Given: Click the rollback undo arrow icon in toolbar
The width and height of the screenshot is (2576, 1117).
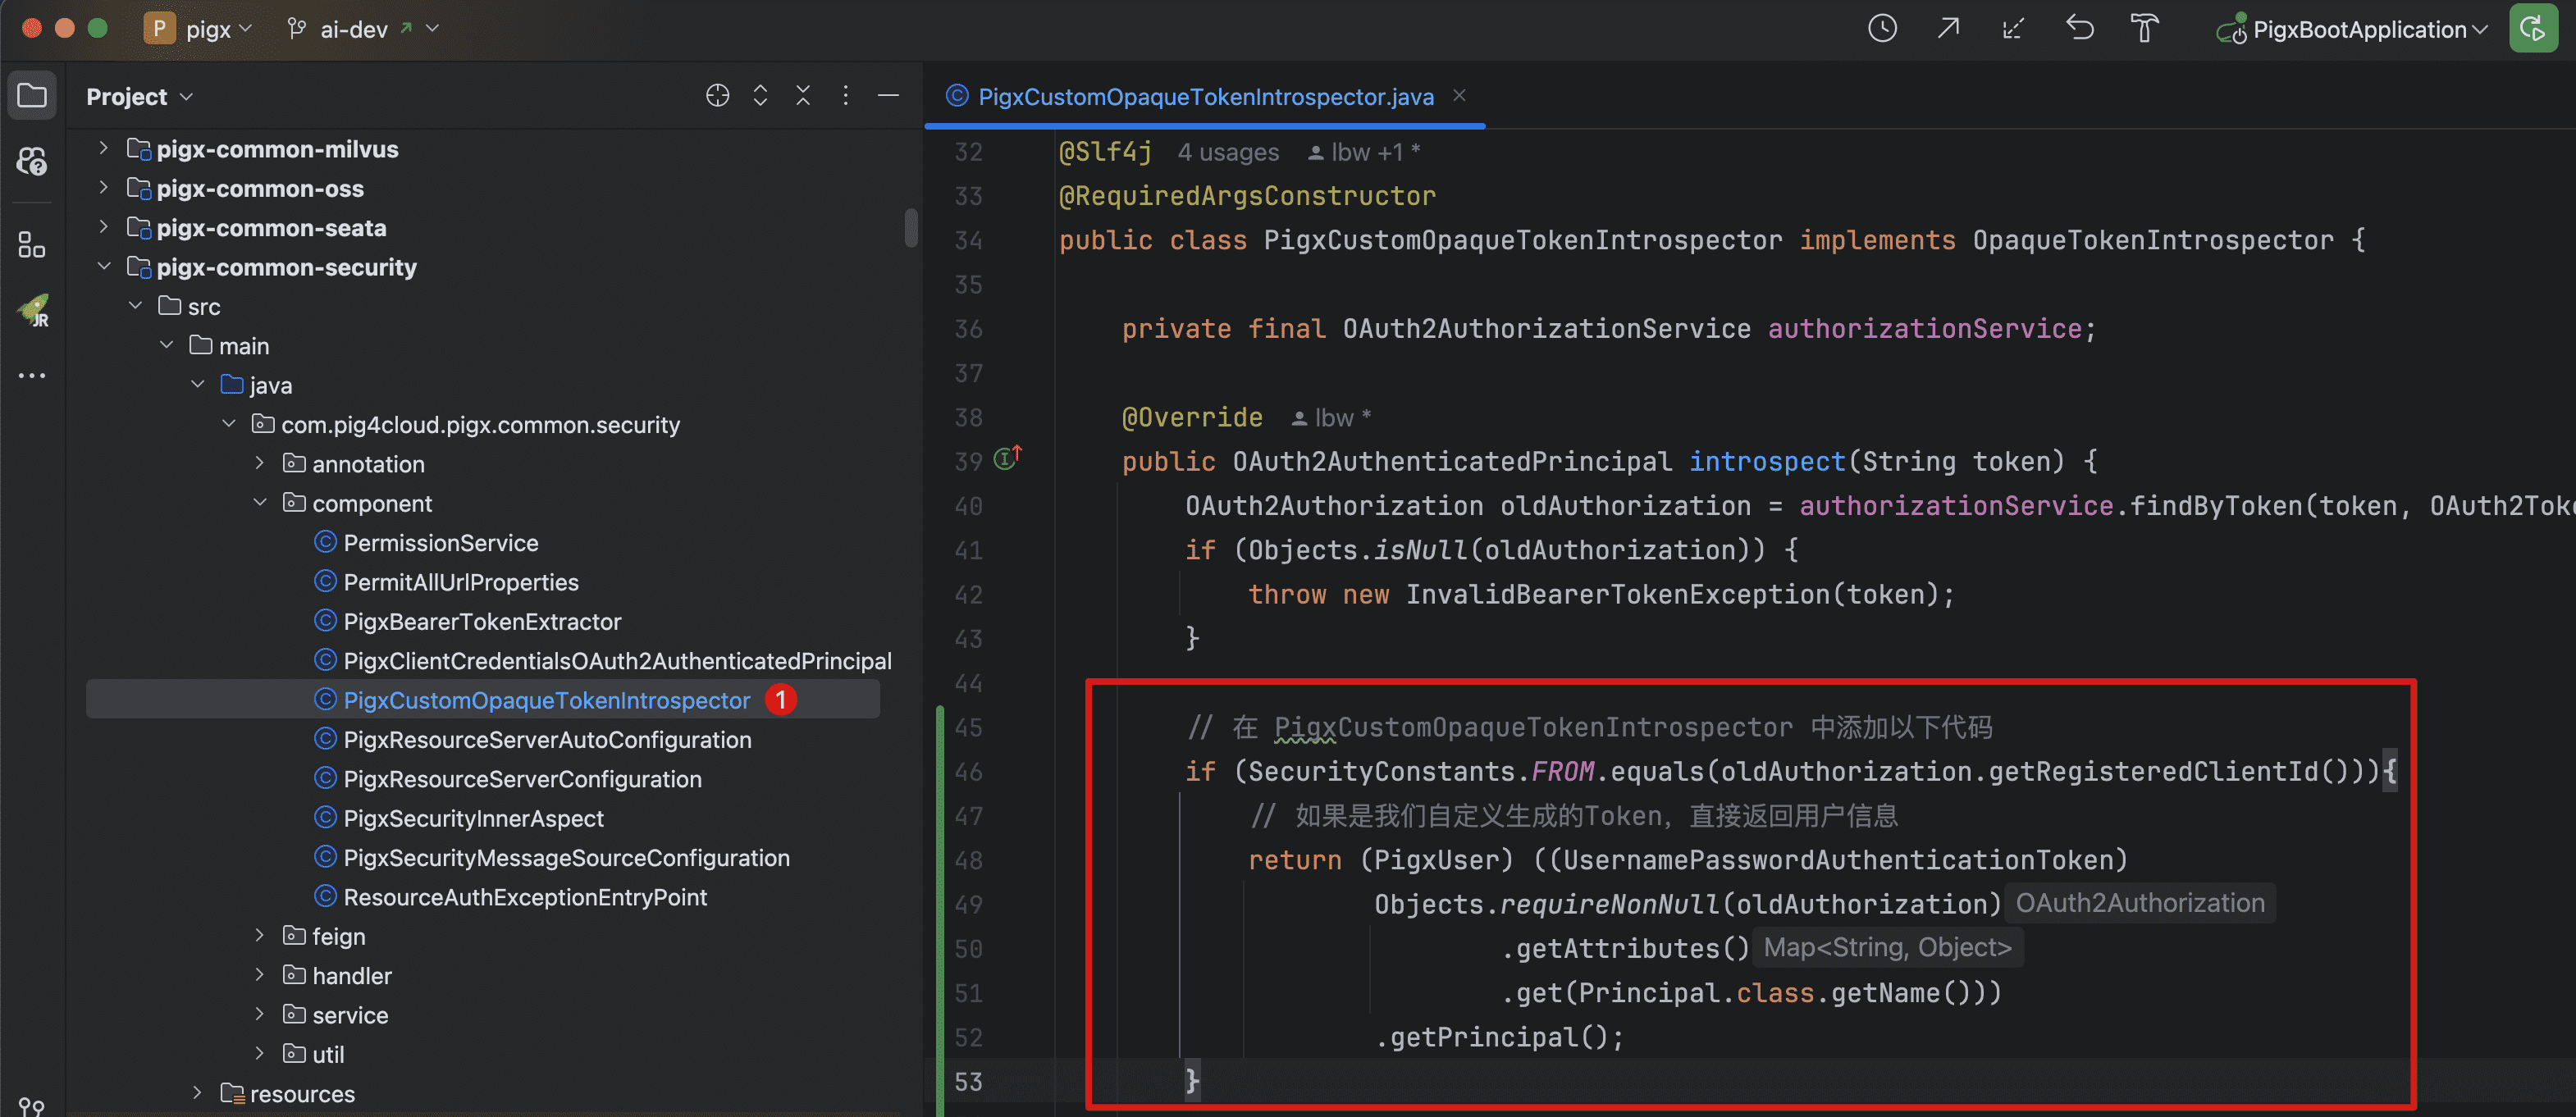Looking at the screenshot, I should coord(2080,29).
